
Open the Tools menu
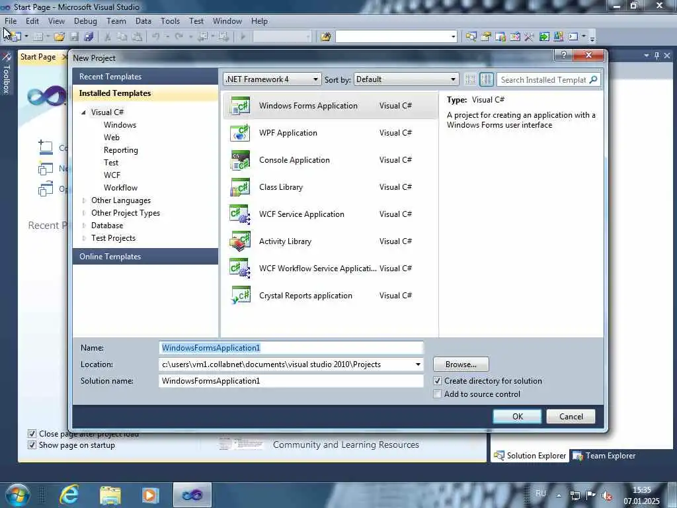point(170,21)
